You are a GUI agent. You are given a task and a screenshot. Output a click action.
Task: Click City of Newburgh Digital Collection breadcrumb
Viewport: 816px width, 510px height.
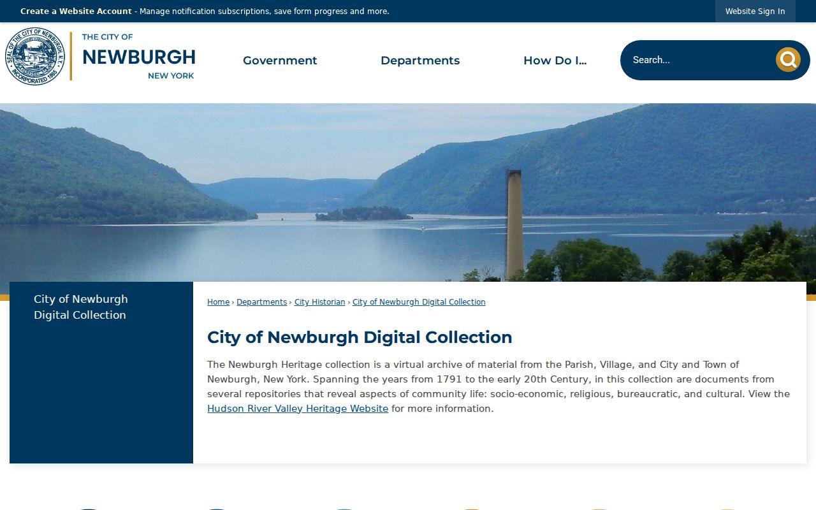(x=419, y=302)
